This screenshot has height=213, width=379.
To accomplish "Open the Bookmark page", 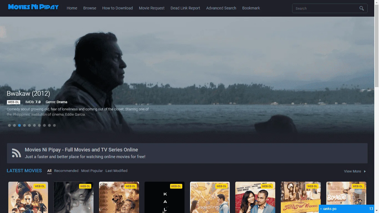I will [251, 8].
